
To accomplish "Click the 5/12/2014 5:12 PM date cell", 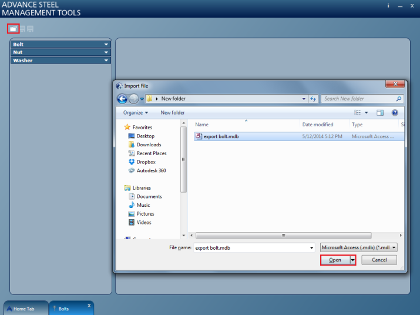I will tap(322, 136).
